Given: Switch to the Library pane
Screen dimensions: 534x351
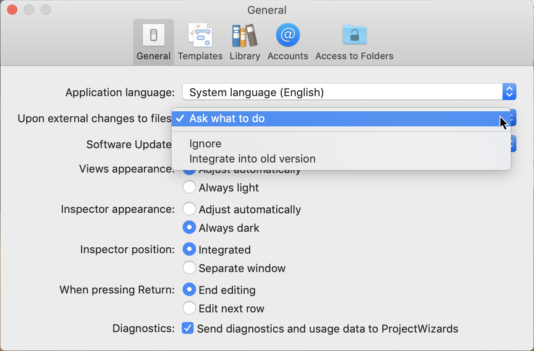Looking at the screenshot, I should (245, 41).
